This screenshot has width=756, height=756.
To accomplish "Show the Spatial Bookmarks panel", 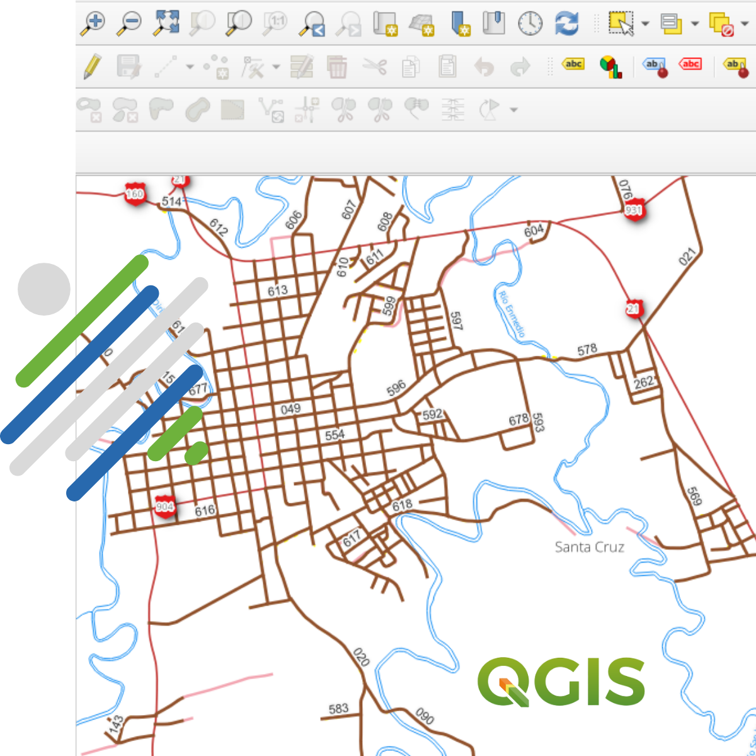I will [494, 23].
